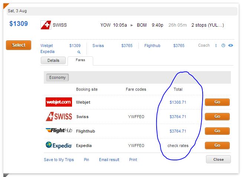
Task: Click the Expedia link under Webjet
Action: tap(48, 51)
